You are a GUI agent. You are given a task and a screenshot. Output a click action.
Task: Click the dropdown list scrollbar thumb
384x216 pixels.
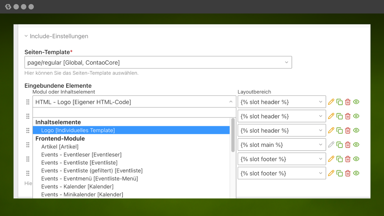[x=233, y=135]
